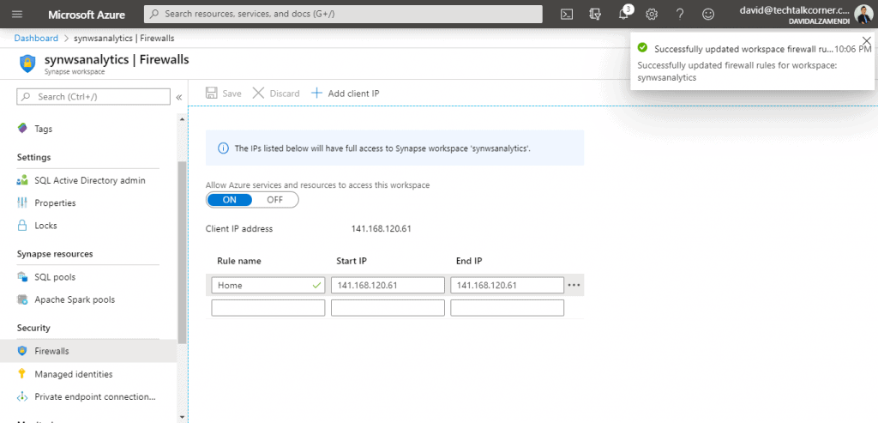Click the Firewalls shield icon in sidebar
Viewport: 878px width, 423px height.
pos(22,351)
